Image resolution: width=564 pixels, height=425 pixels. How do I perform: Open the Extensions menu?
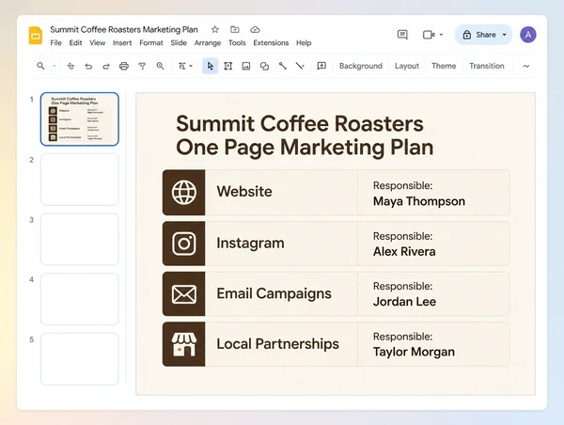pos(271,43)
